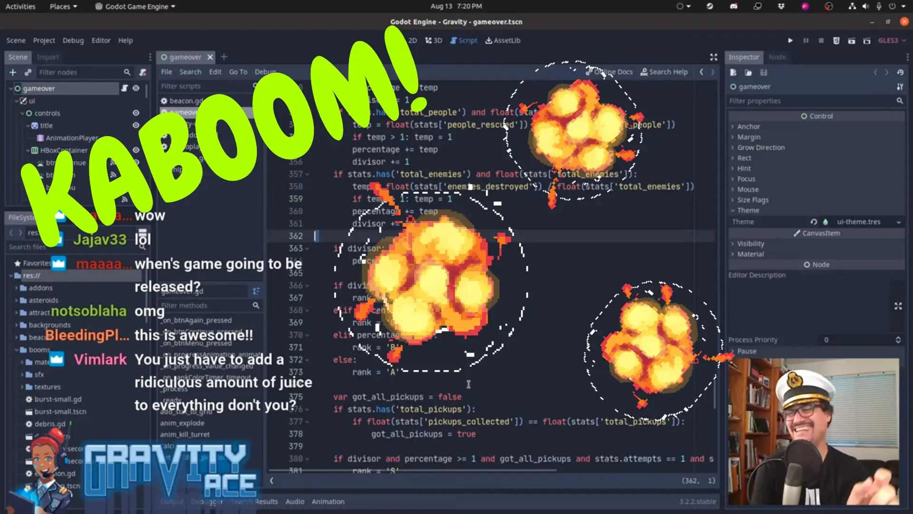Open the script attached to the gameover node
The width and height of the screenshot is (913, 514).
click(x=125, y=88)
